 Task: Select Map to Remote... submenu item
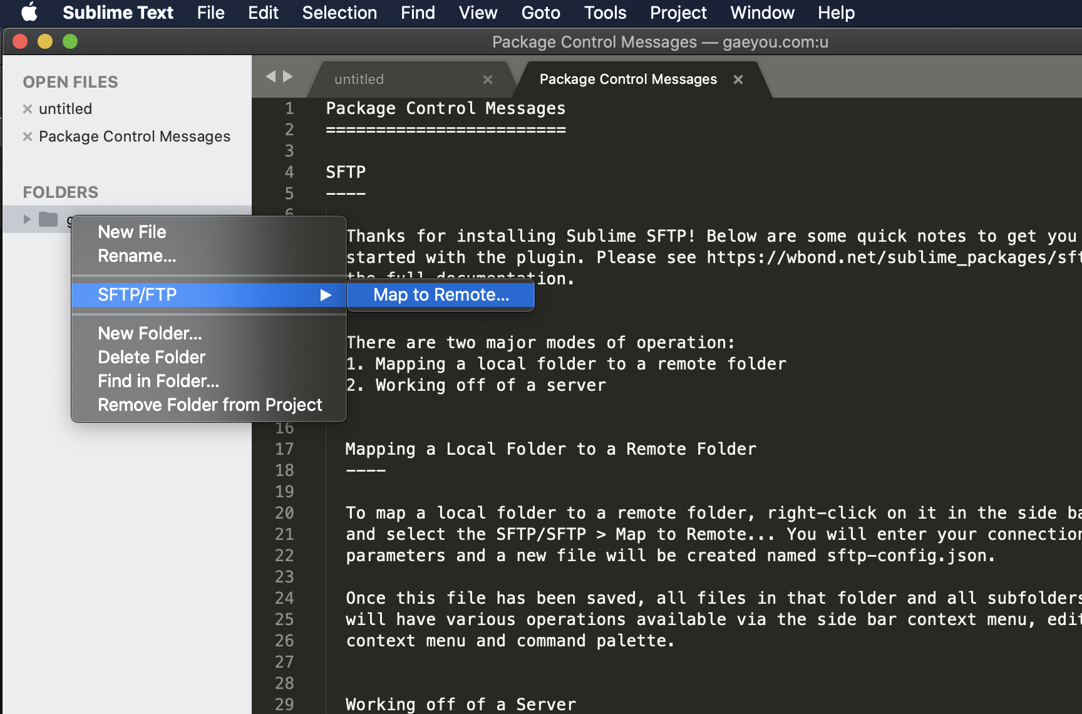(441, 295)
